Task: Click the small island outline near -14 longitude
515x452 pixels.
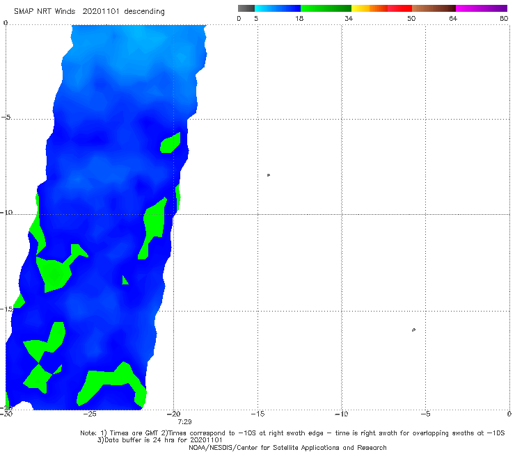Action: point(269,175)
